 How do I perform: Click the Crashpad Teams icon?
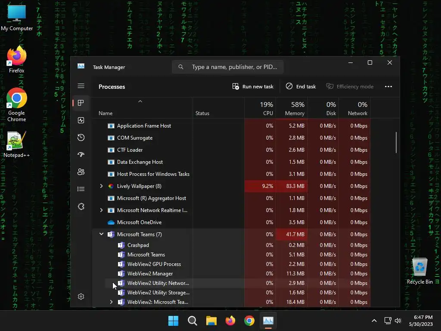coord(121,245)
